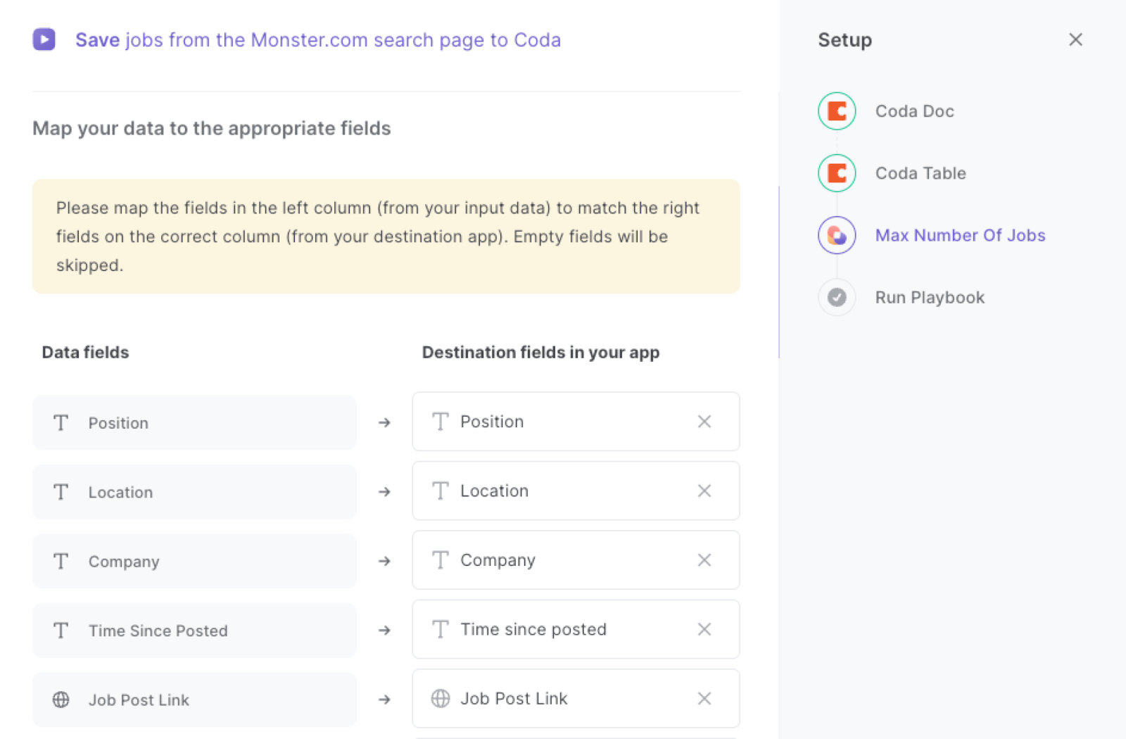Open the Time since posted destination selector
Image resolution: width=1126 pixels, height=739 pixels.
tap(576, 629)
